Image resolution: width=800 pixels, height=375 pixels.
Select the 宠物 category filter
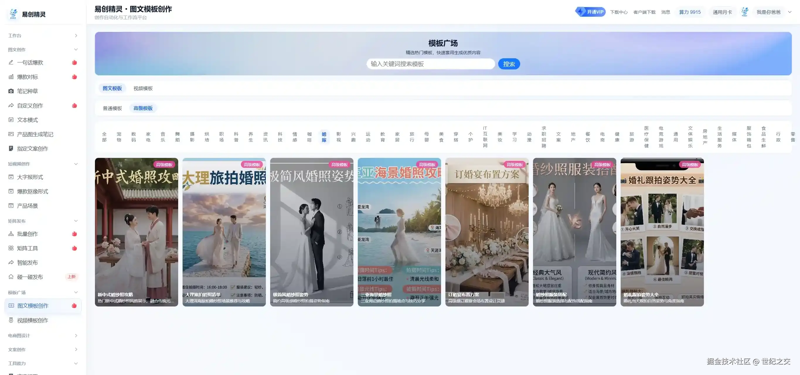pyautogui.click(x=119, y=137)
